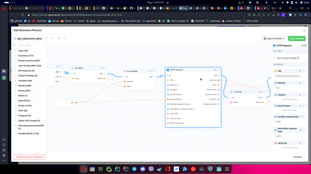Click the settings icon on Set Variable block
Image resolution: width=311 pixels, height=174 pixels.
(x=151, y=71)
